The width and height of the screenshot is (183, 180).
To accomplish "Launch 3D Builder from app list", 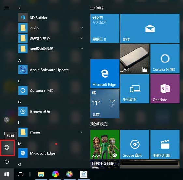I will click(51, 18).
